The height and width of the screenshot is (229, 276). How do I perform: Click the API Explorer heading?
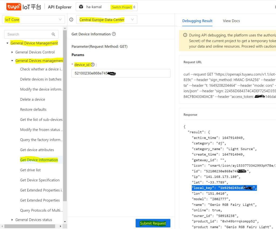coord(60,7)
